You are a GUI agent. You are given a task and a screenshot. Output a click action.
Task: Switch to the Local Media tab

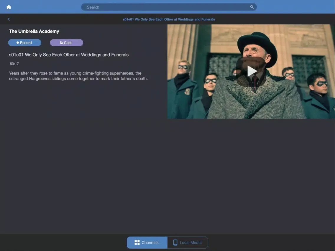point(188,242)
